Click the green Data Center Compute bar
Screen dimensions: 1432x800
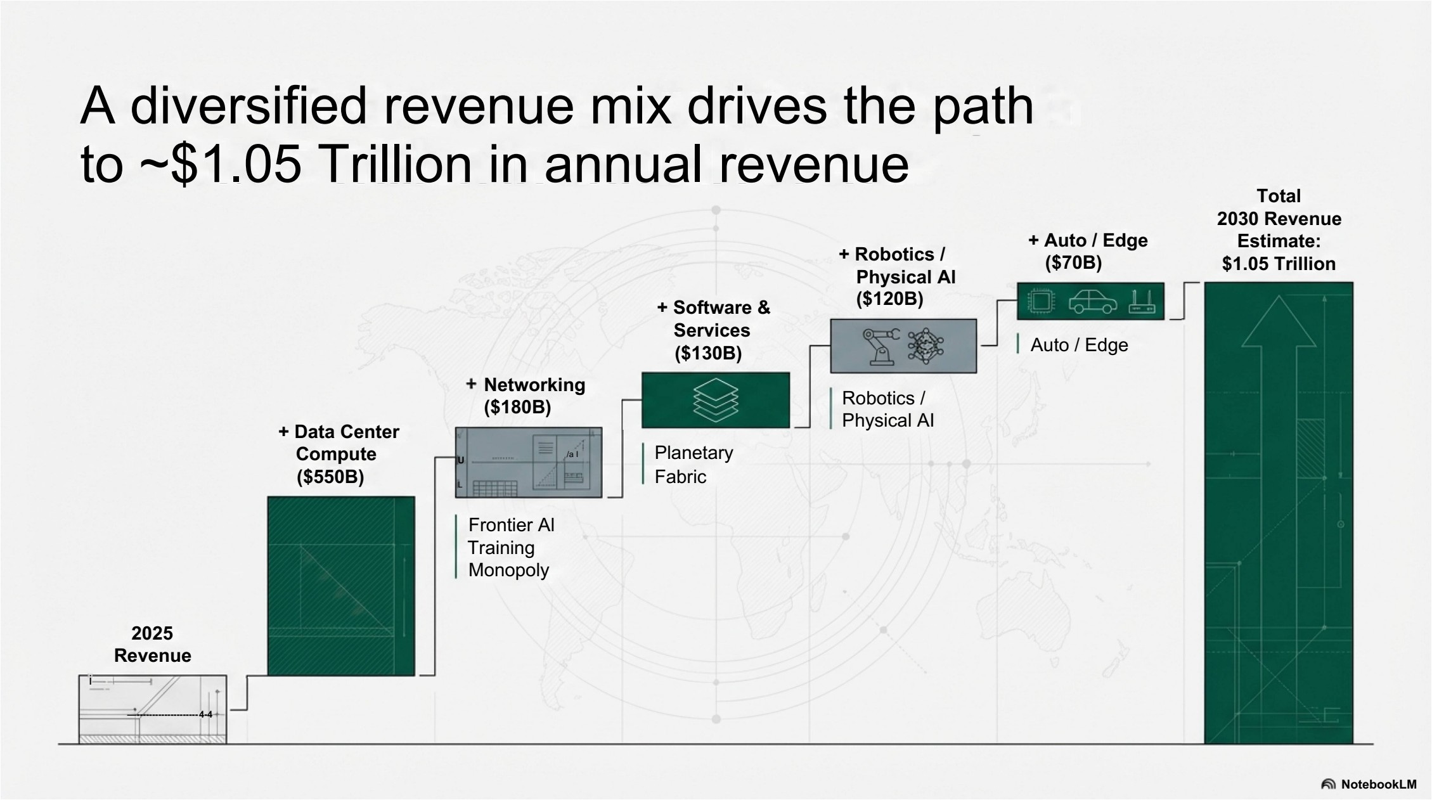341,586
